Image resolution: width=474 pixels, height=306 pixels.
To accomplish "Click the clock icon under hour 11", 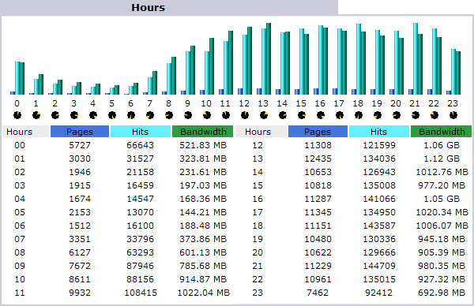I will click(226, 115).
